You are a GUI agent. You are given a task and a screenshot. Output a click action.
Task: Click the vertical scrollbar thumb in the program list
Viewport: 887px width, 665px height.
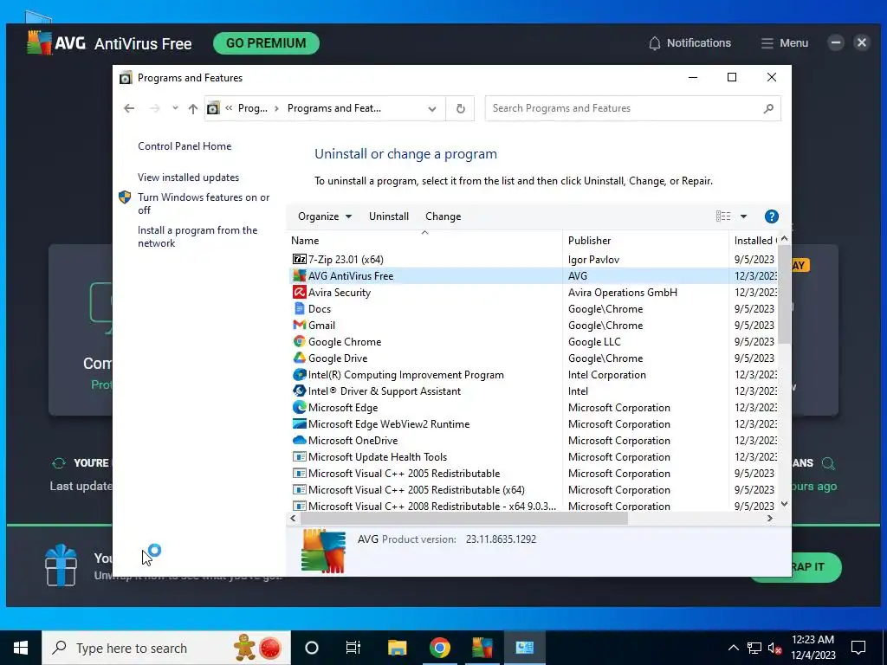[784, 294]
